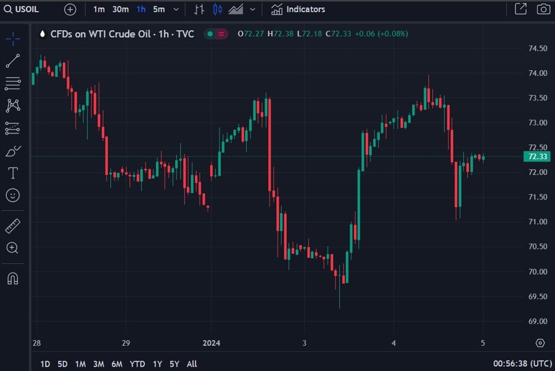This screenshot has height=371, width=555.
Task: Click the 2024 date label on time axis
Action: tap(212, 343)
